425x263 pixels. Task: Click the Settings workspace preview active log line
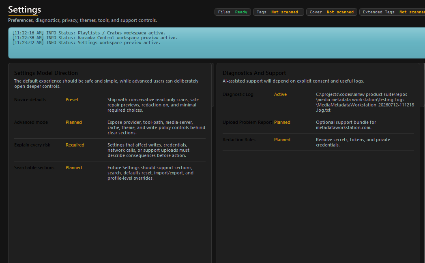[x=86, y=43]
